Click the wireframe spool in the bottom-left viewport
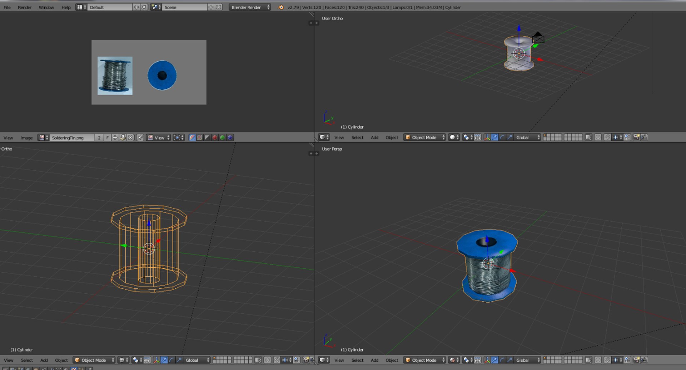Viewport: 686px width, 370px height. point(149,248)
